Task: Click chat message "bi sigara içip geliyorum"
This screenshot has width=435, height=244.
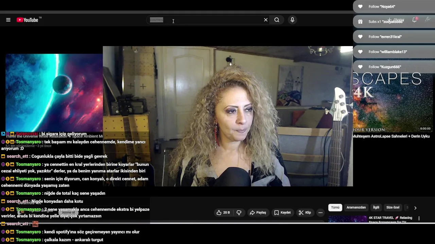Action: tap(64, 134)
